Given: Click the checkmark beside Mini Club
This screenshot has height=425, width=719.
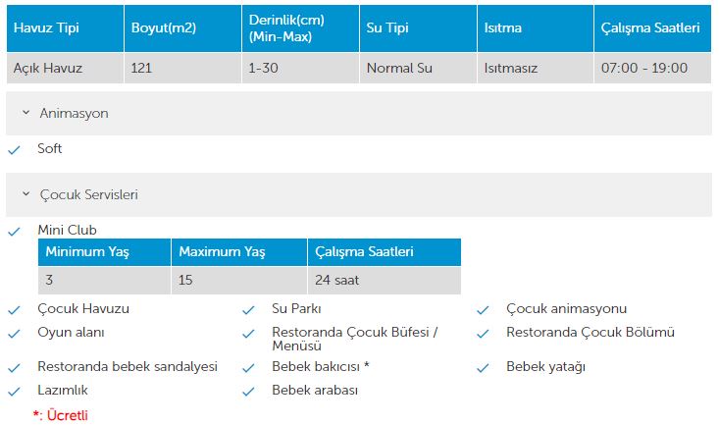Looking at the screenshot, I should (13, 232).
